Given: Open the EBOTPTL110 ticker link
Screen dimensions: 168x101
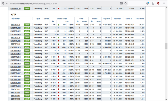Looking at the screenshot, I should point(15,63).
